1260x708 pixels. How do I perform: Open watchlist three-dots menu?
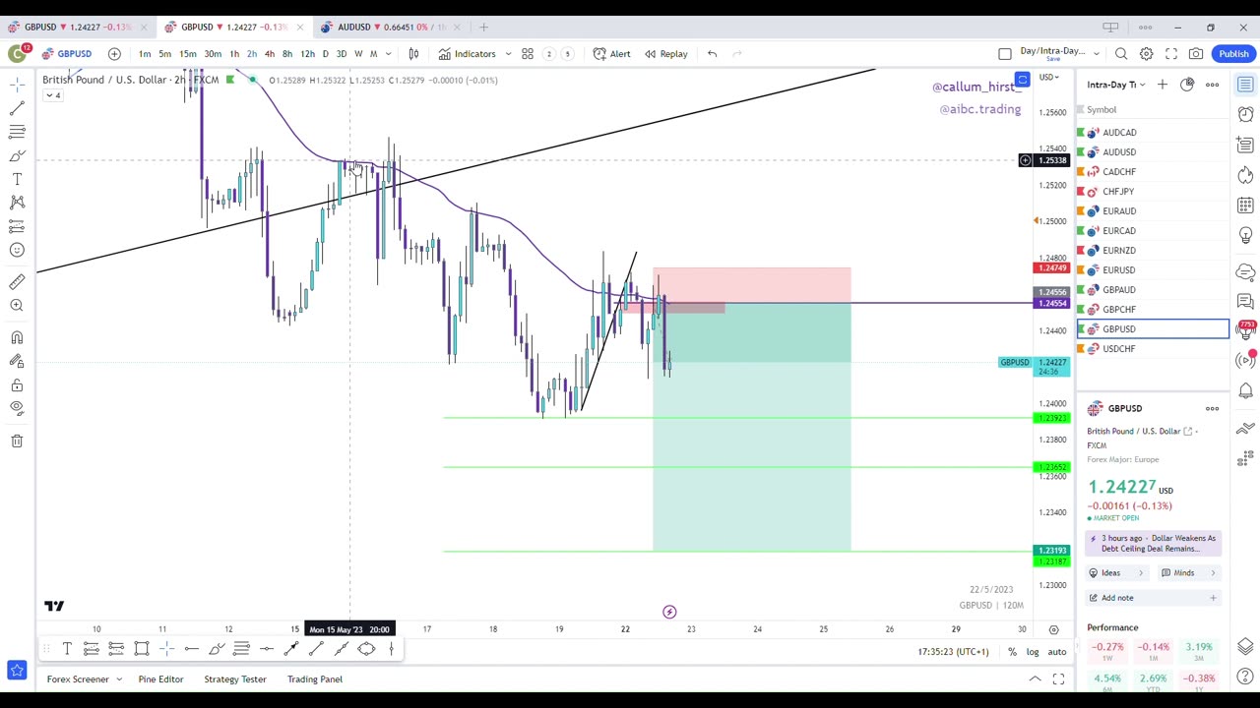click(1213, 85)
